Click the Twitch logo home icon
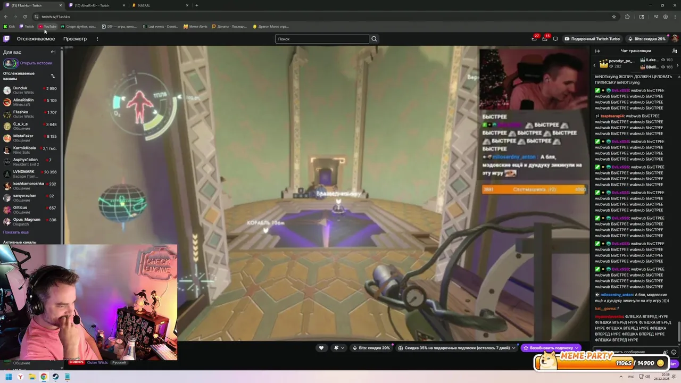The width and height of the screenshot is (681, 383). coord(6,39)
